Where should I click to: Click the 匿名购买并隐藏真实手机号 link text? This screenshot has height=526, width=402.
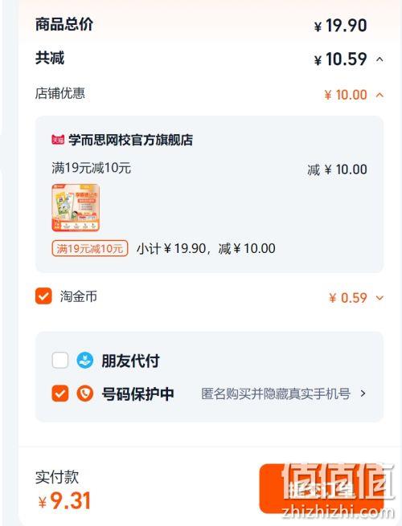pos(276,393)
